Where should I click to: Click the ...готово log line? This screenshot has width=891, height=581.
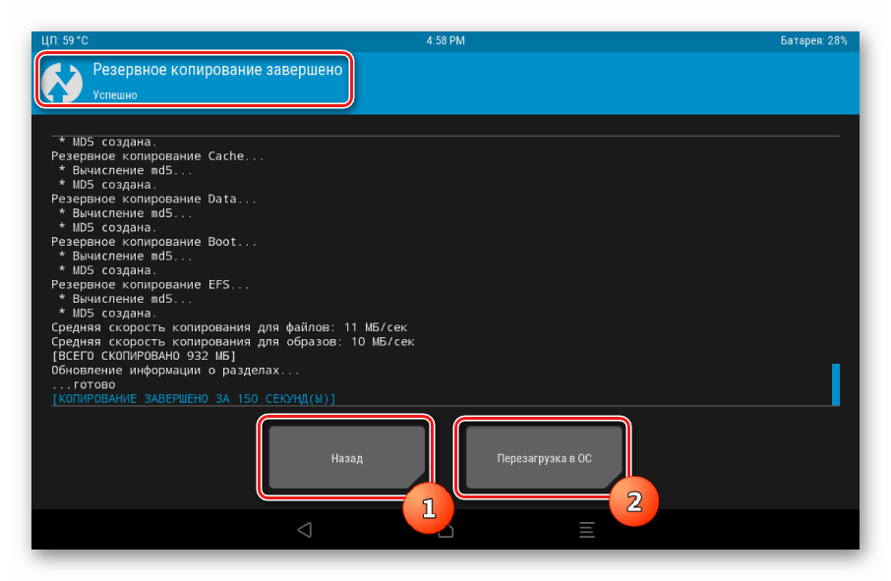point(83,384)
